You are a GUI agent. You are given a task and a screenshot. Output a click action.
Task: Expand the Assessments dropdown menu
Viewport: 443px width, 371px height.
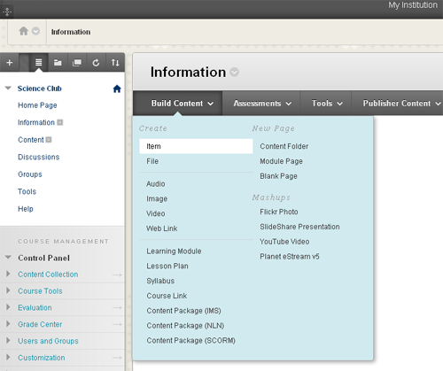262,104
